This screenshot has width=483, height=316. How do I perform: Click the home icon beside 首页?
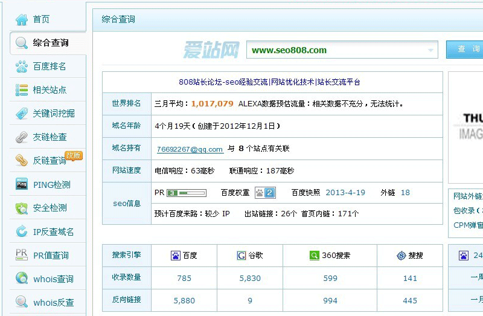(x=22, y=19)
